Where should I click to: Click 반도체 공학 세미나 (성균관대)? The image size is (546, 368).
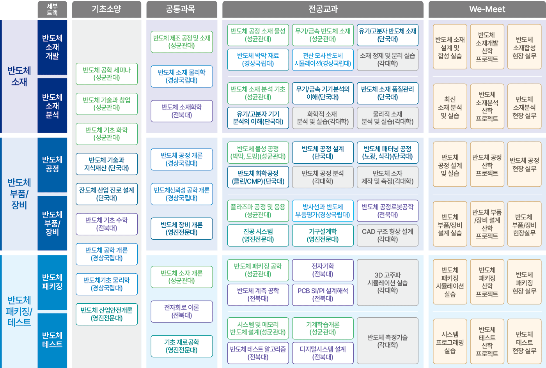pyautogui.click(x=107, y=74)
